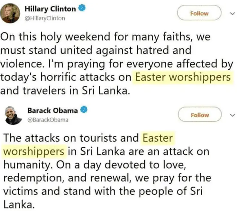The image size is (238, 211).
Task: Click highlighted "worshippers" in Obama's tweet
Action: (x=34, y=151)
